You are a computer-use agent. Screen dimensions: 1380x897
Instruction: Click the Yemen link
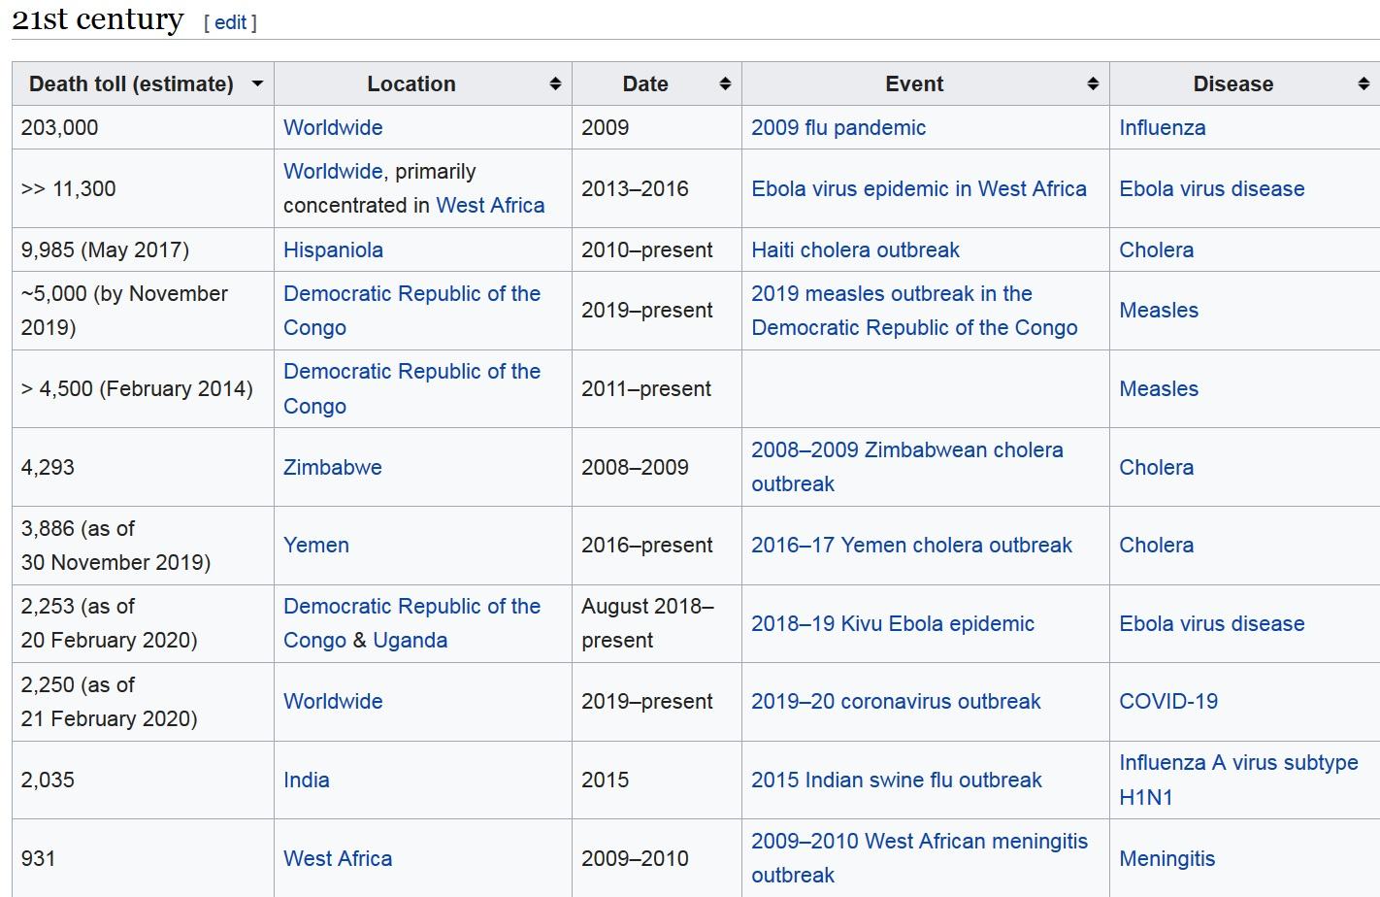click(315, 545)
